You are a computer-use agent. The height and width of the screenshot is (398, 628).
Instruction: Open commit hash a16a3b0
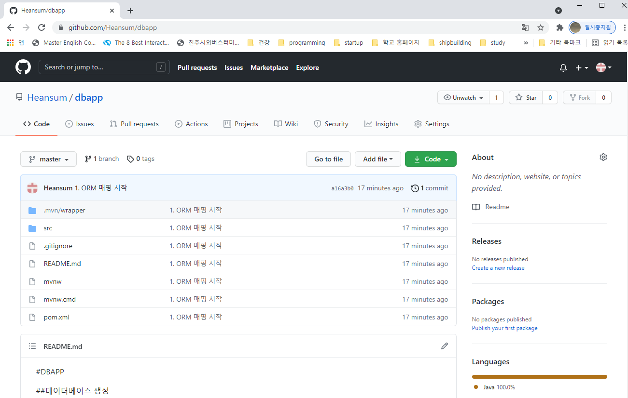342,188
